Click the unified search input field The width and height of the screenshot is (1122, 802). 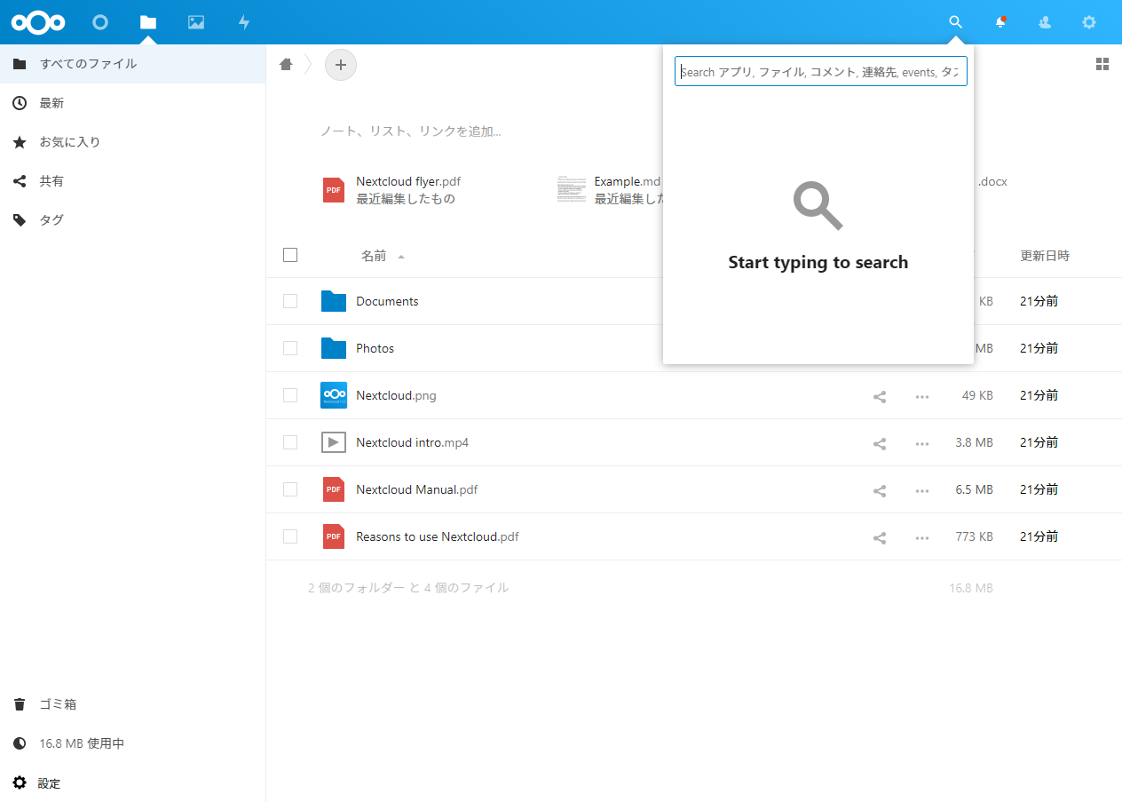tap(821, 71)
